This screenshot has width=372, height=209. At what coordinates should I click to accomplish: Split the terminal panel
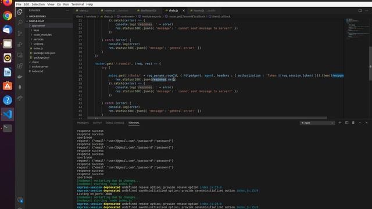click(x=346, y=122)
